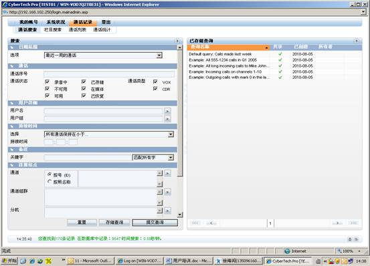Collapse the 用户详细 section header
Image resolution: width=370 pixels, height=266 pixels.
coord(92,103)
